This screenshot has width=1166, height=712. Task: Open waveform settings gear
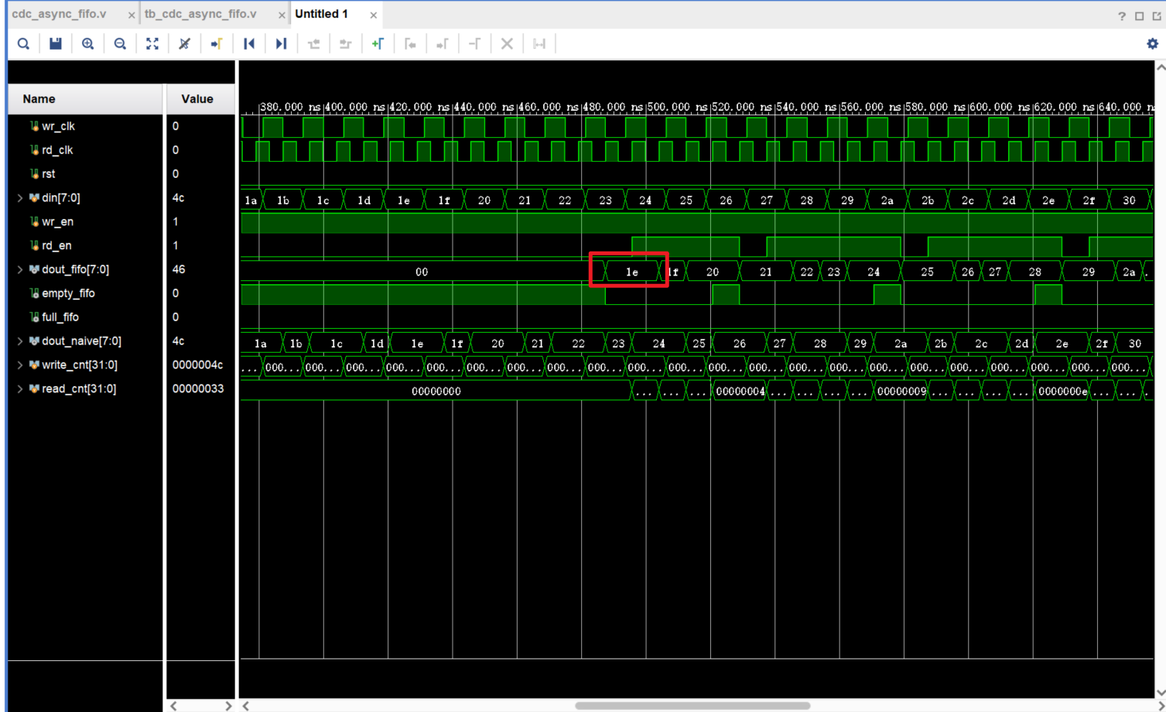[1152, 44]
